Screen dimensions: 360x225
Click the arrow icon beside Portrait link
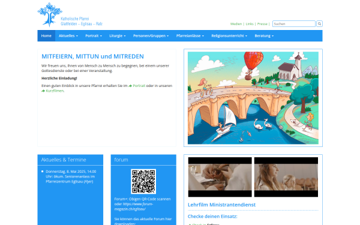(x=130, y=86)
